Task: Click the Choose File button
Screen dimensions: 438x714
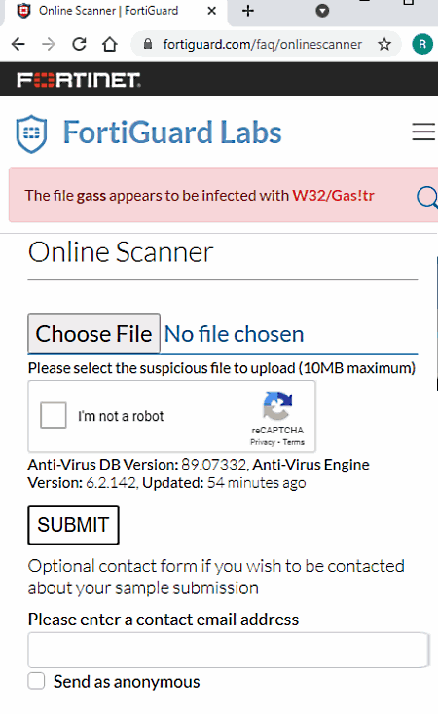Action: tap(93, 333)
